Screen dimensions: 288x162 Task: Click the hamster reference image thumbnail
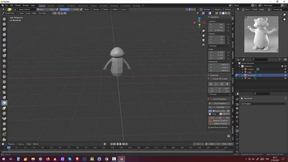click(x=261, y=34)
